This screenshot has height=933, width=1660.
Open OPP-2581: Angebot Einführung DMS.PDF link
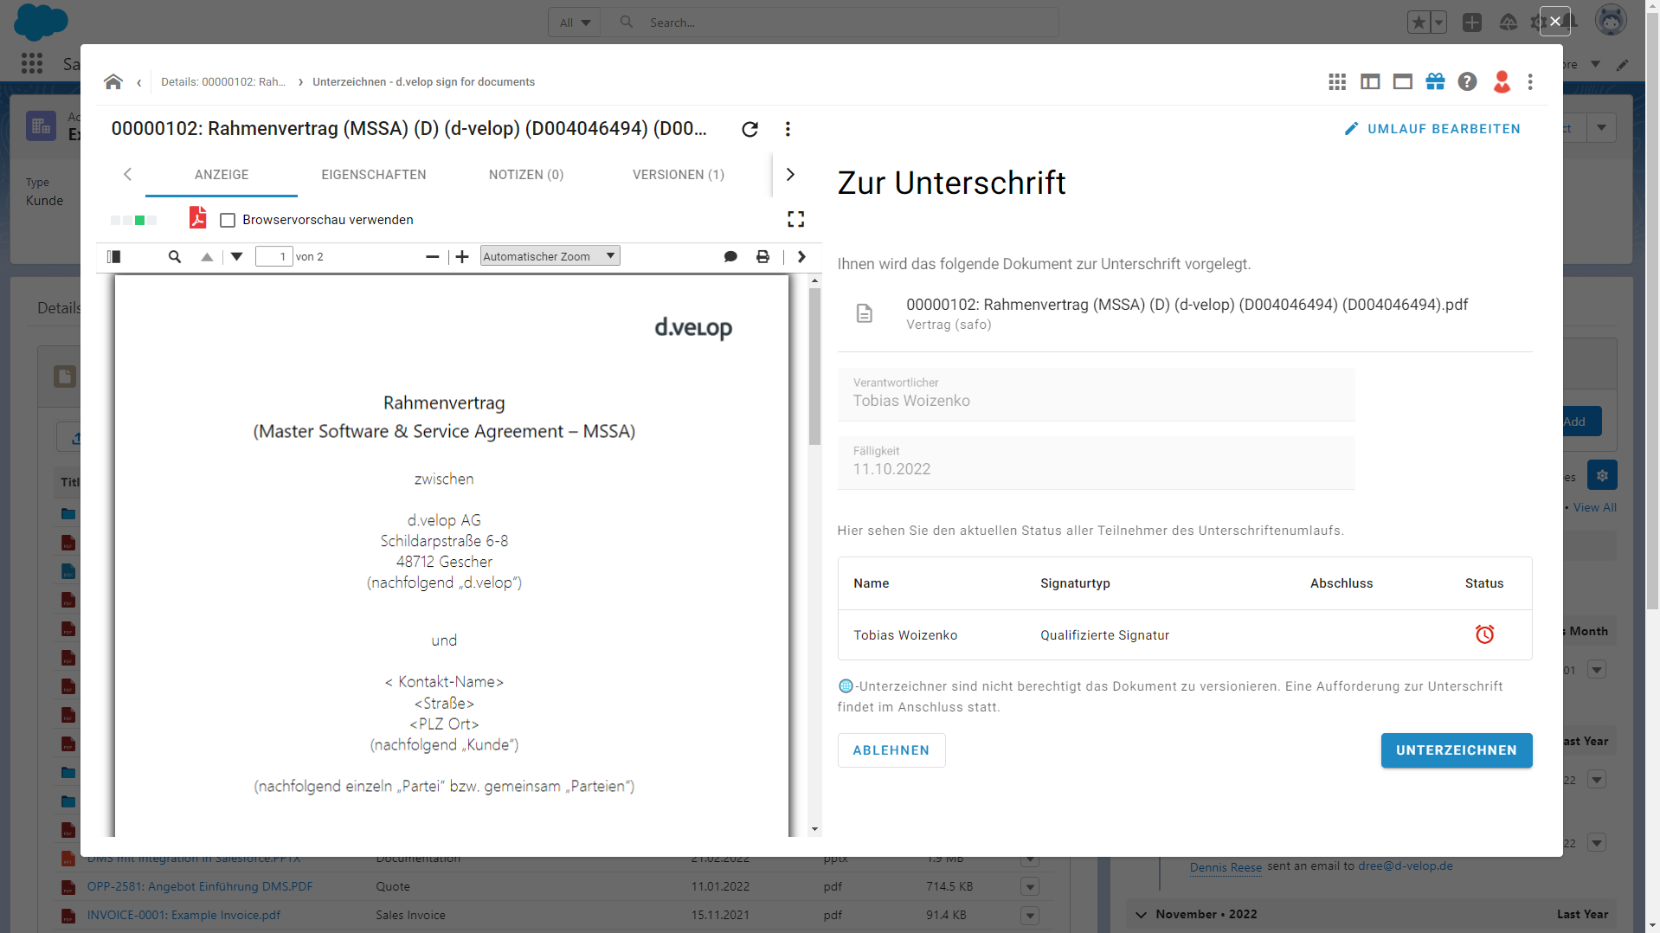click(200, 886)
